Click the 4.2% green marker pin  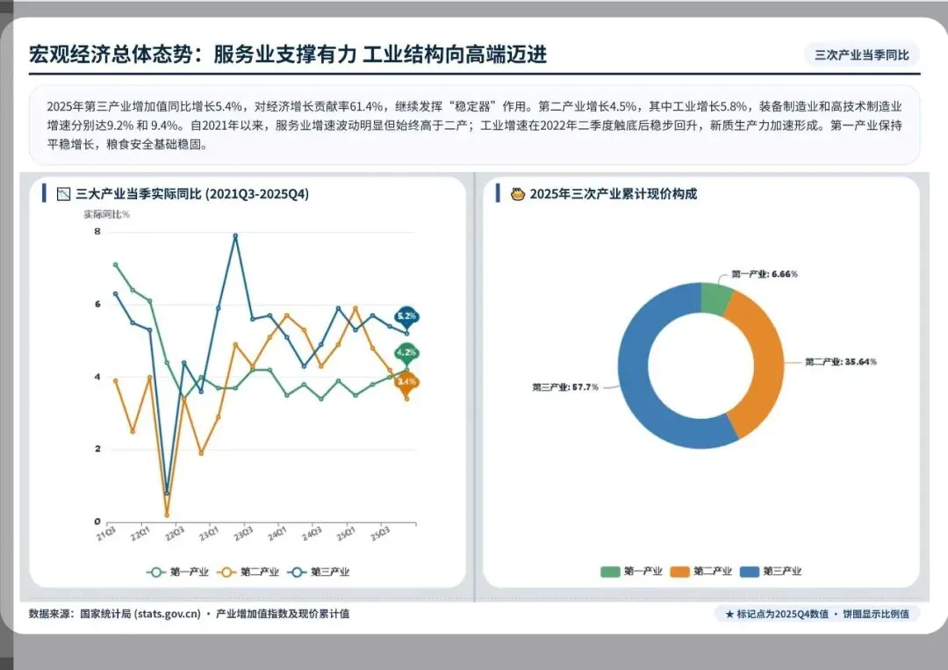407,353
